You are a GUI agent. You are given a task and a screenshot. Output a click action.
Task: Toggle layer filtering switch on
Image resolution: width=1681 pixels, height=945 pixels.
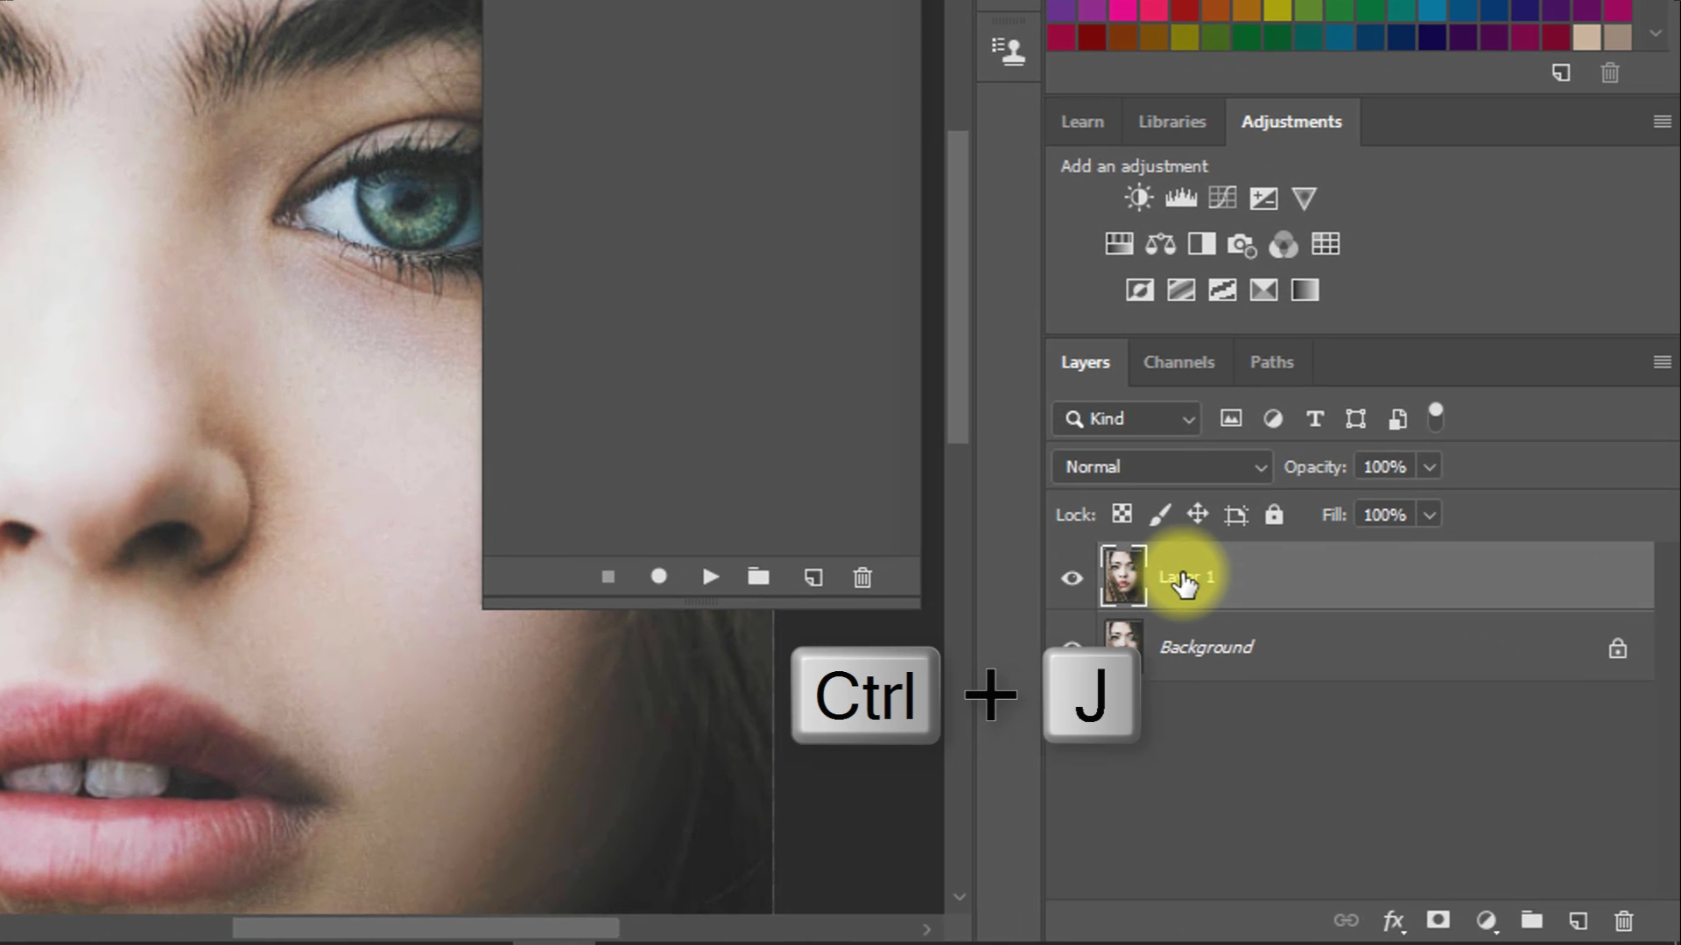(x=1435, y=417)
